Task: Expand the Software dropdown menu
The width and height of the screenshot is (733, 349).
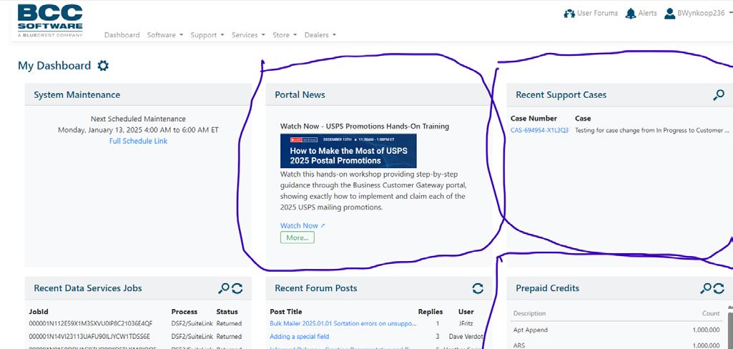Action: pyautogui.click(x=165, y=35)
